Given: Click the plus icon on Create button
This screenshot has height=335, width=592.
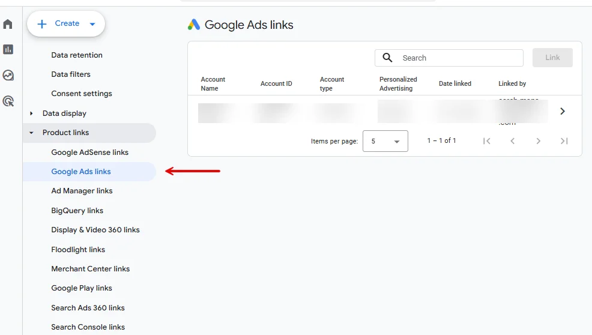Looking at the screenshot, I should (42, 24).
